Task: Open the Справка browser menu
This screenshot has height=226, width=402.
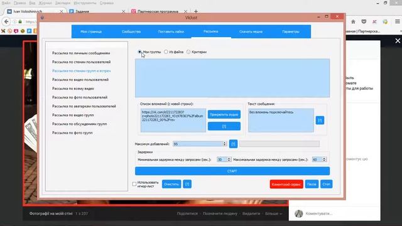Action: (x=106, y=3)
